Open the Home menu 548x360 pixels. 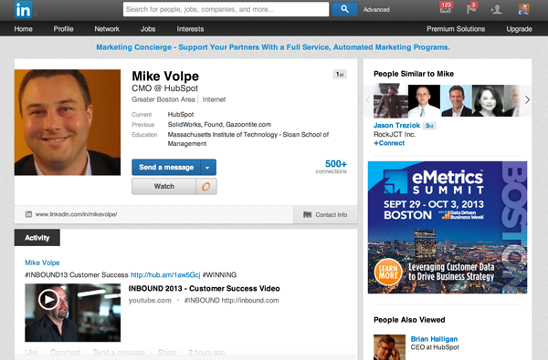point(24,29)
